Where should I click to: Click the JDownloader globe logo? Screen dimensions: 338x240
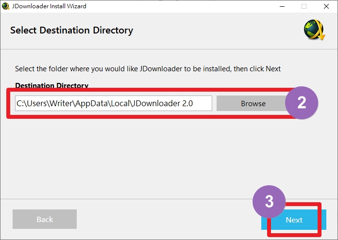pos(314,30)
